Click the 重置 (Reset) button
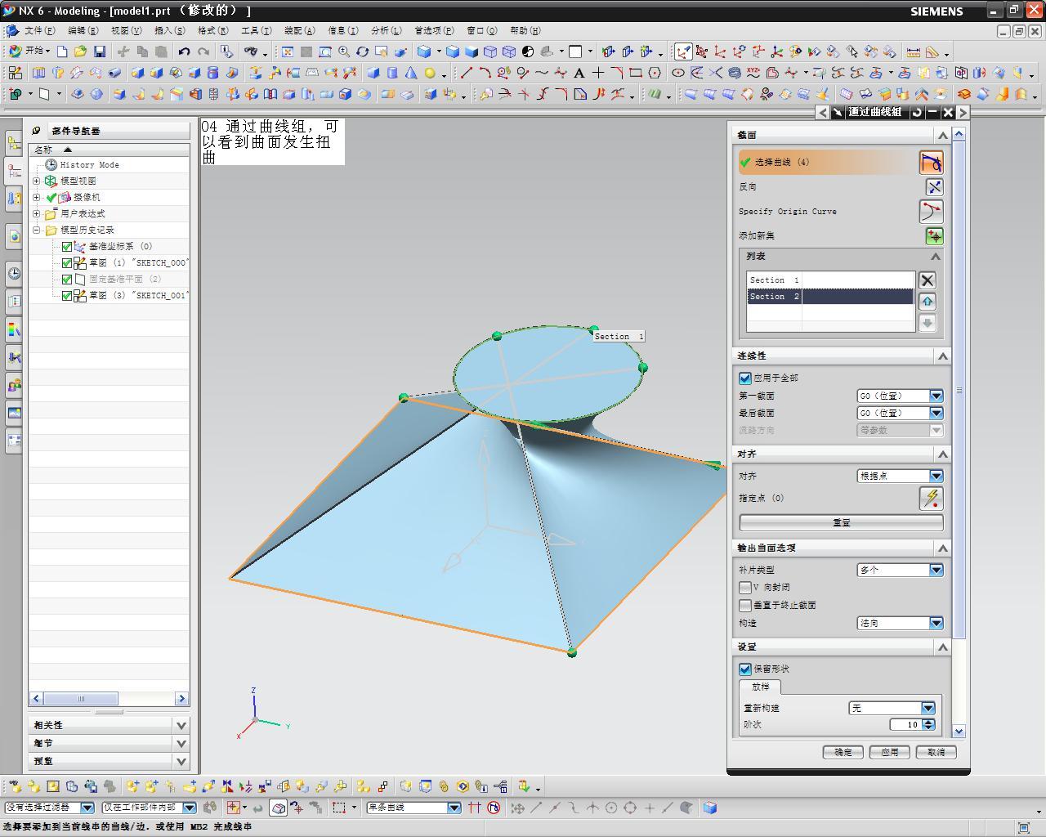The height and width of the screenshot is (837, 1046). 841,522
